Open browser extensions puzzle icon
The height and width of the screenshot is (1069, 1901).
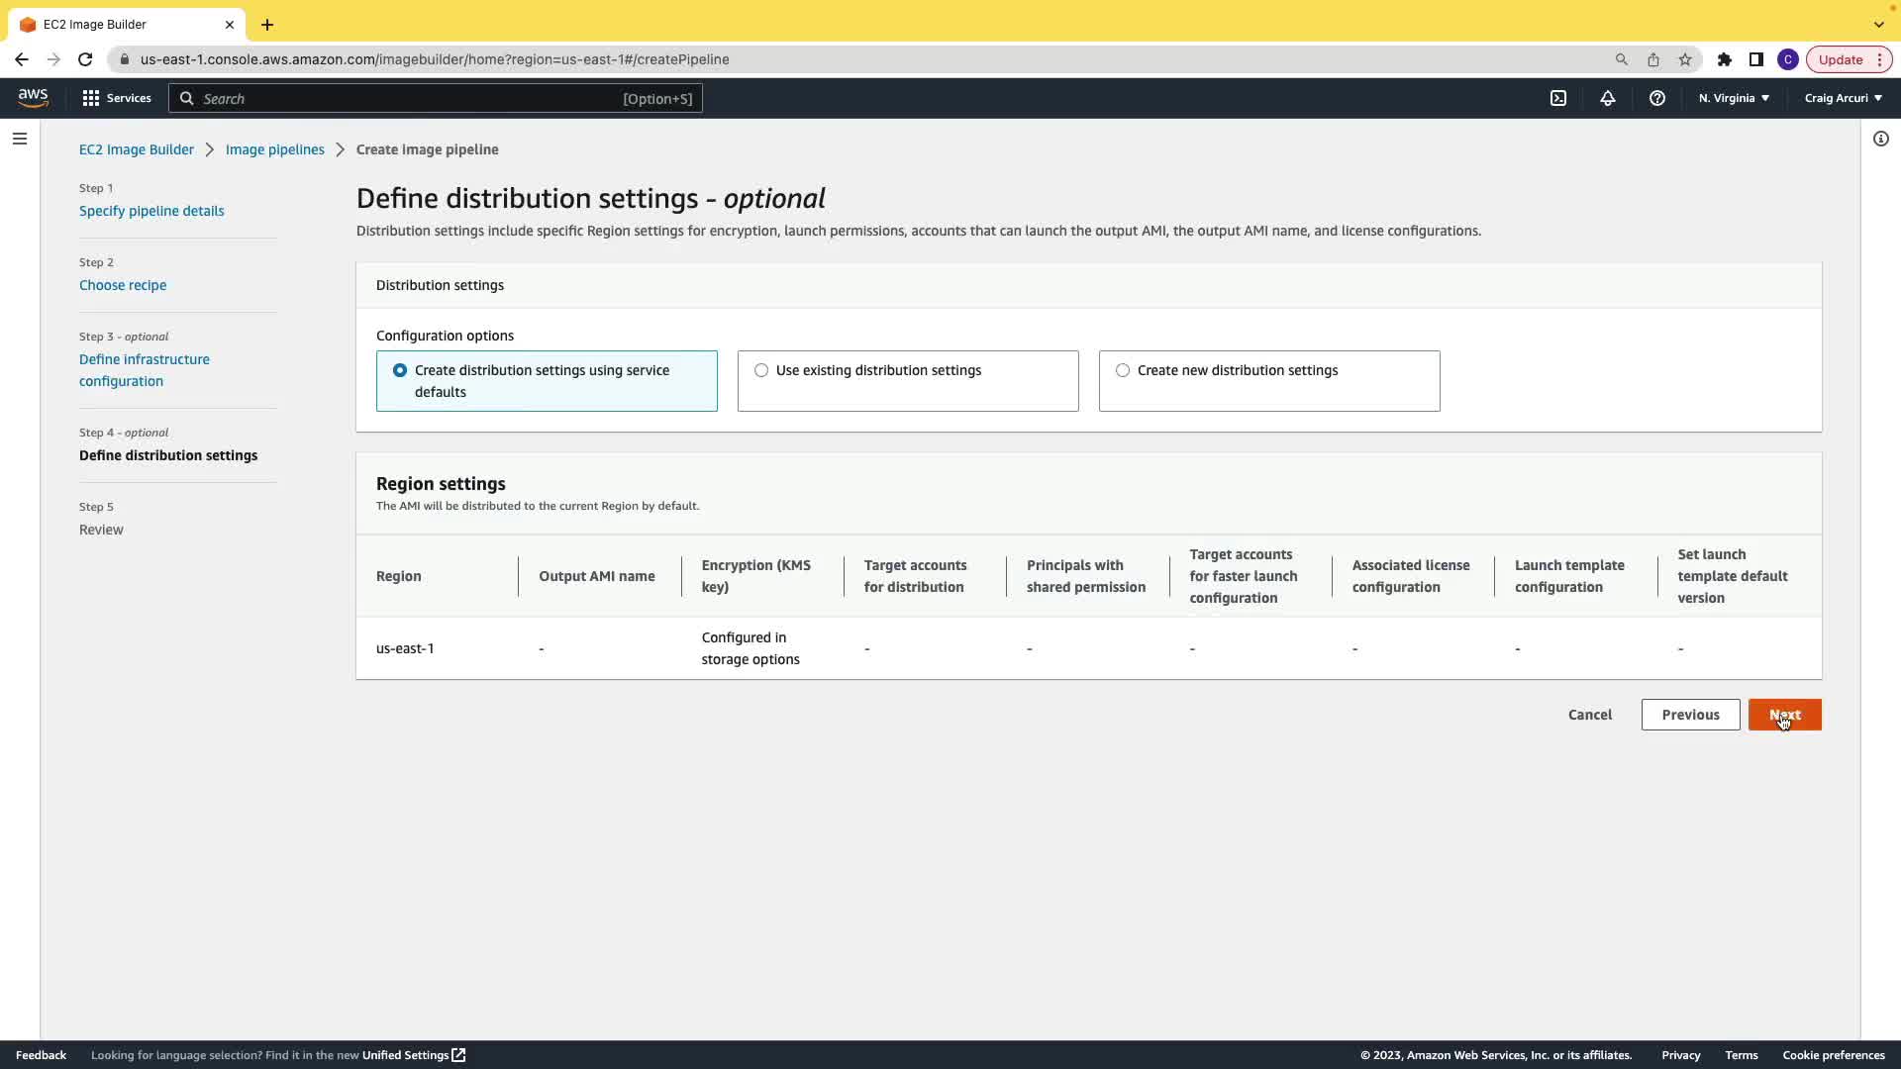[1725, 59]
